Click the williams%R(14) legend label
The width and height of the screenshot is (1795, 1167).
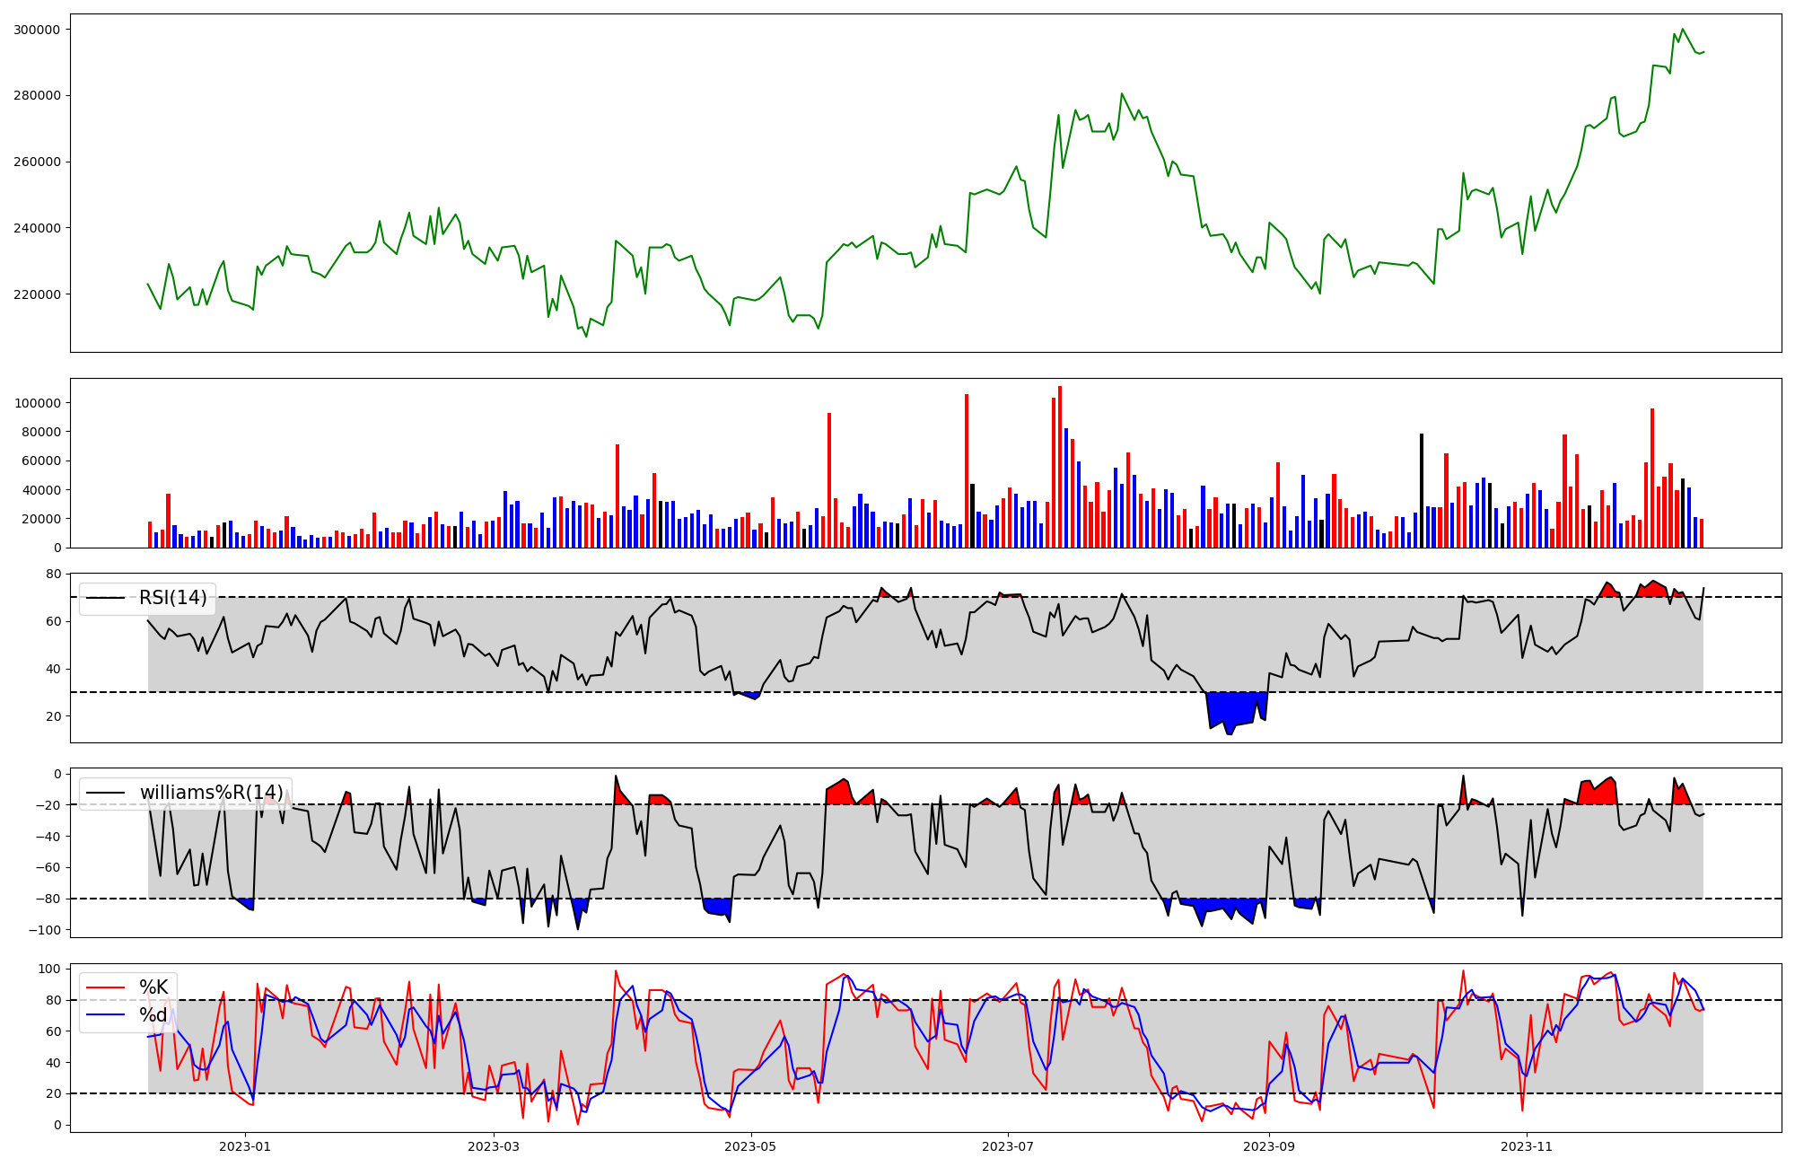(211, 793)
